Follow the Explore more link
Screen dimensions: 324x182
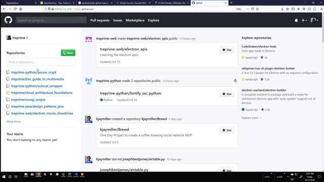[x=252, y=118]
